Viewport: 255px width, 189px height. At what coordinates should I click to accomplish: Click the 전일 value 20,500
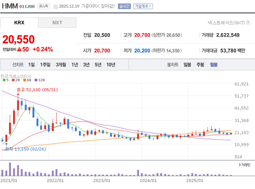(x=102, y=35)
